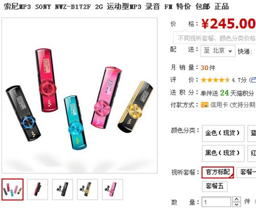View the black MP3 with earphones thumbnail
The height and width of the screenshot is (208, 256).
pos(62,190)
